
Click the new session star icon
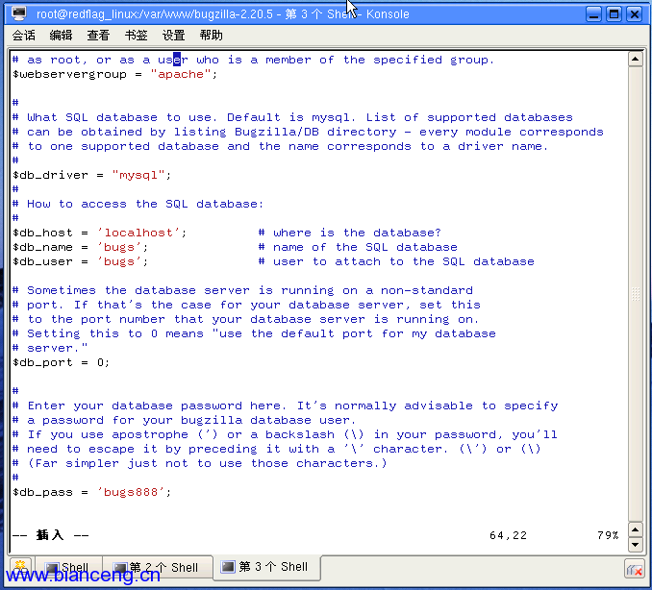[x=20, y=567]
